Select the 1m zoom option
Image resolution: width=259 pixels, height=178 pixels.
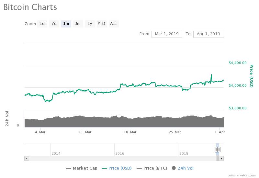66,24
